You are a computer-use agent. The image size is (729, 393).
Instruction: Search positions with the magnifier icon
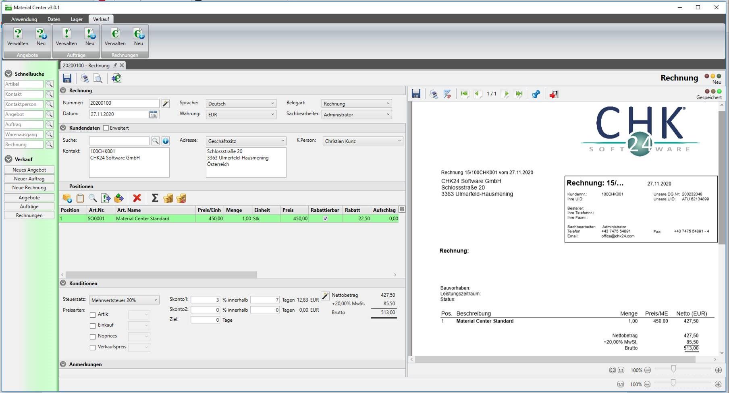[93, 198]
